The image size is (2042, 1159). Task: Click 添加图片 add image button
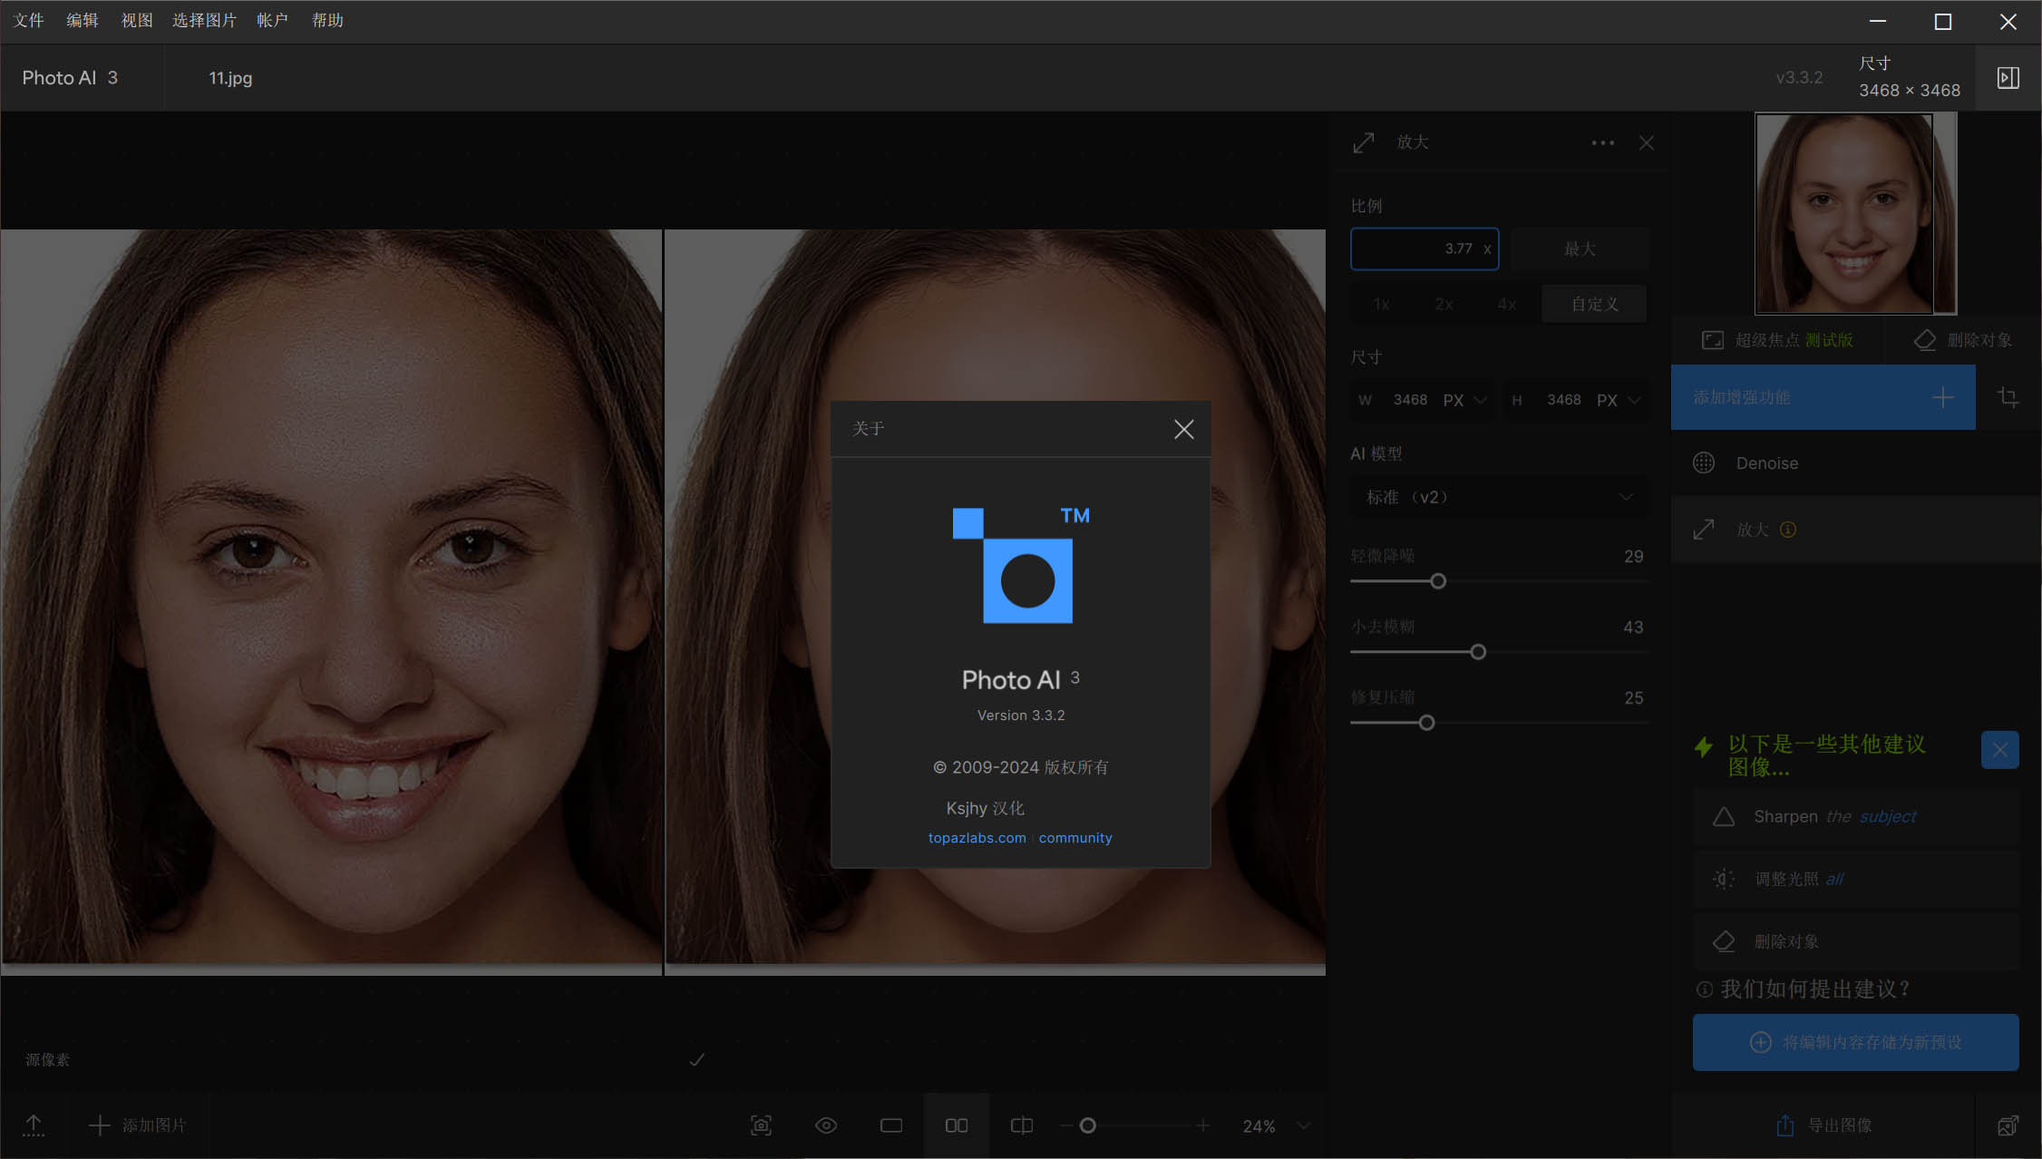pos(139,1125)
